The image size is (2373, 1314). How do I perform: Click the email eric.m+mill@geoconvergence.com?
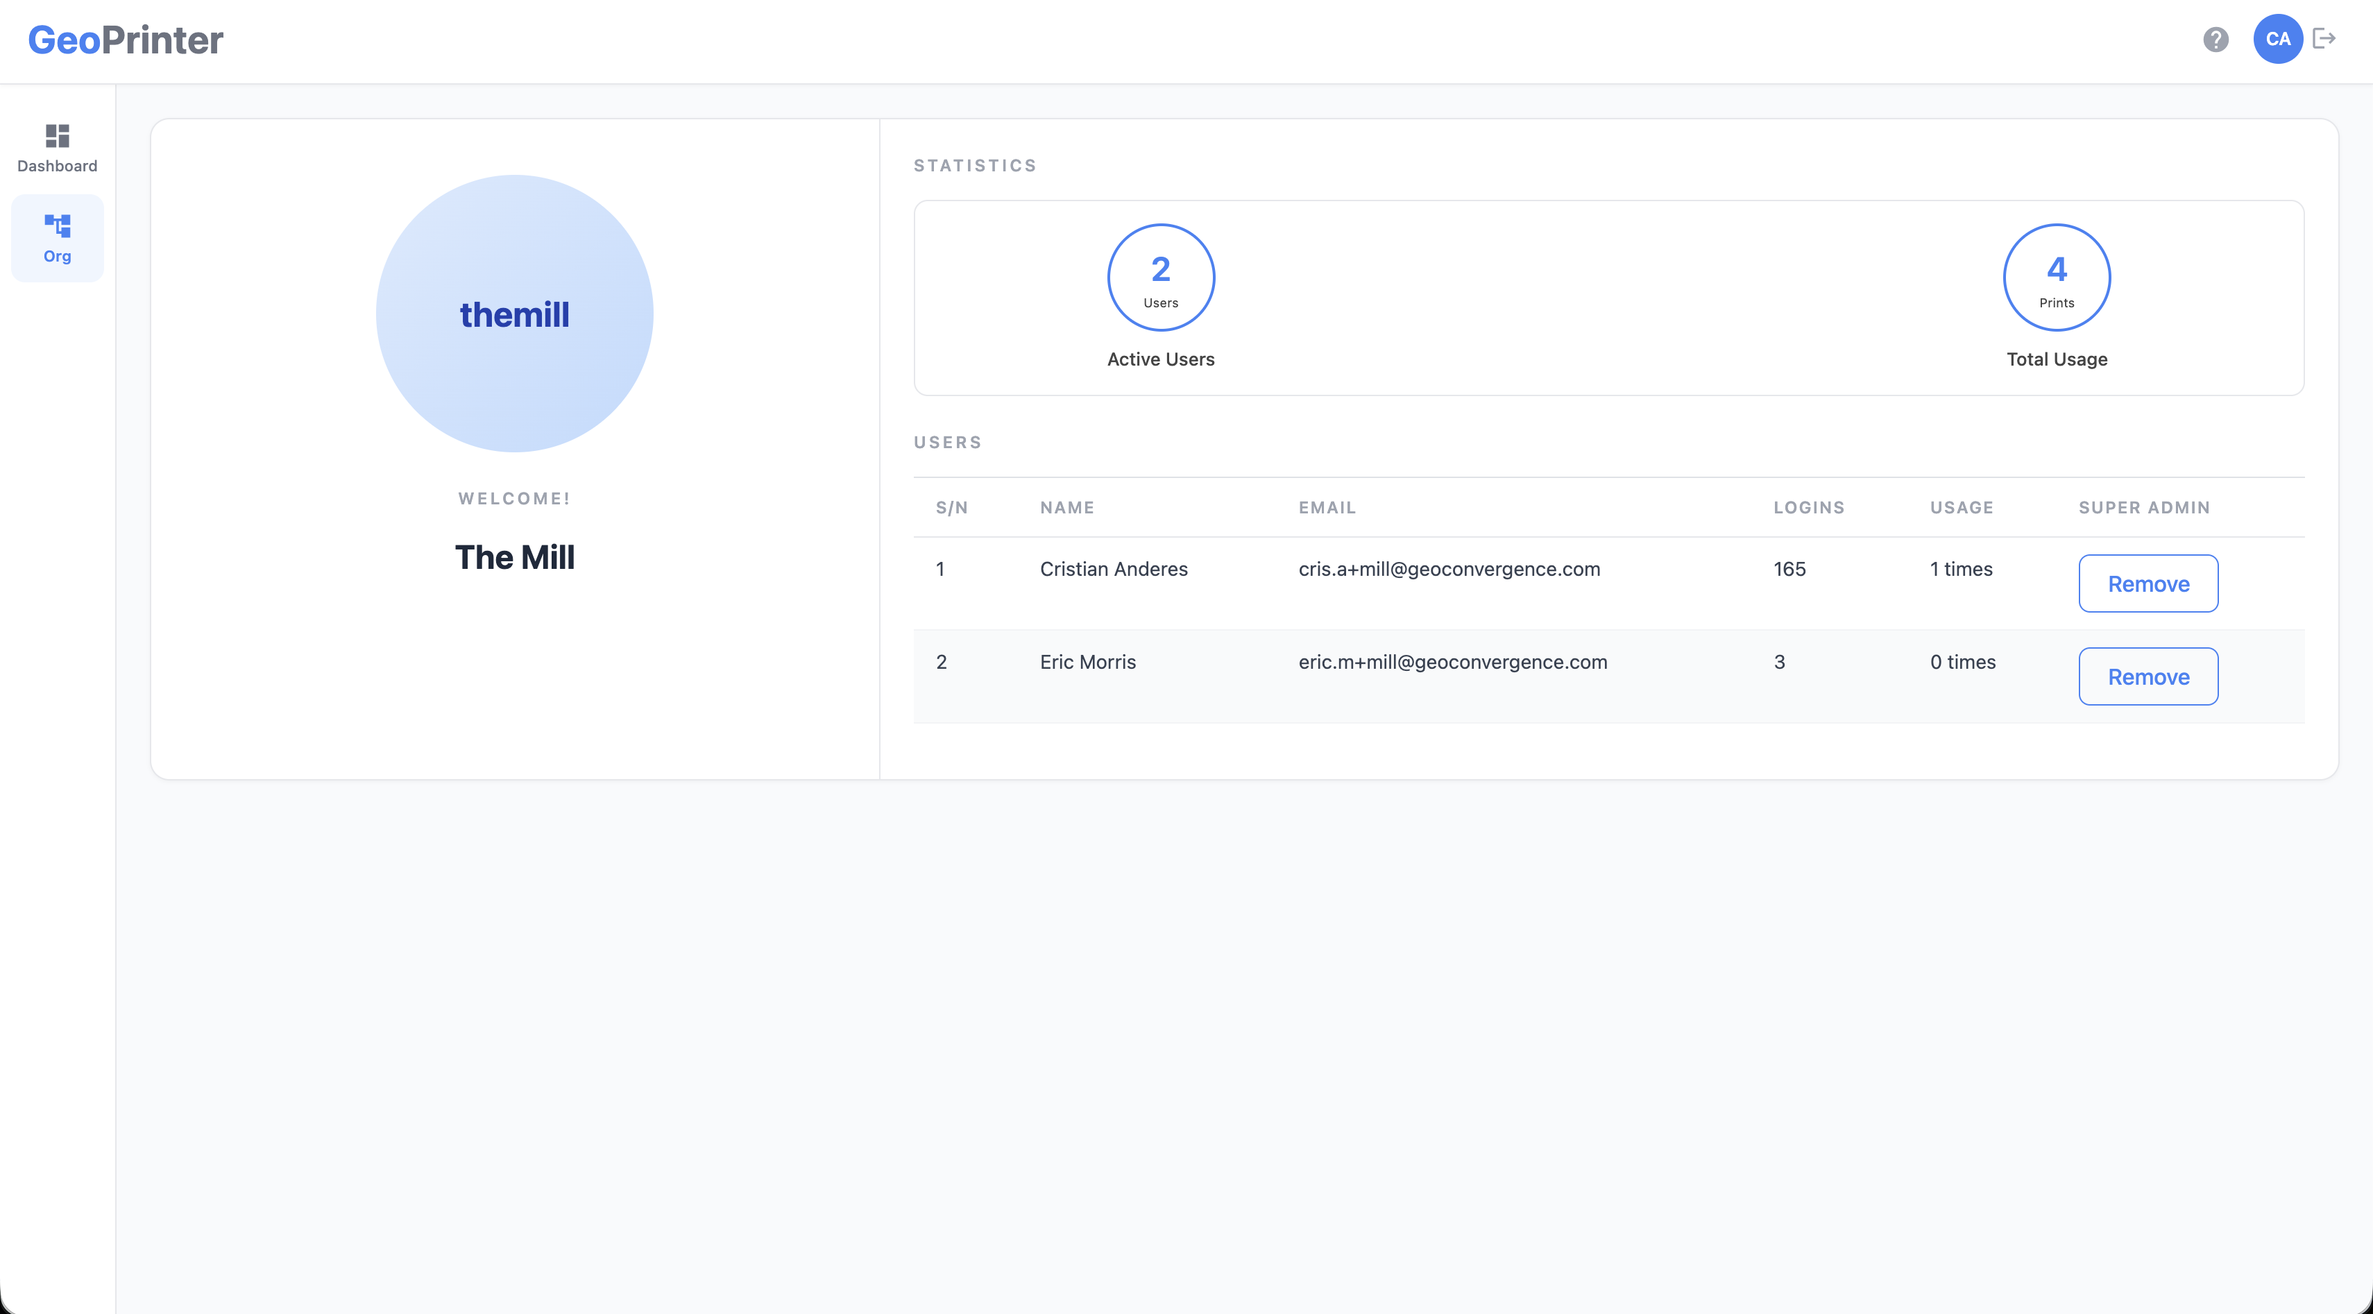click(1453, 662)
